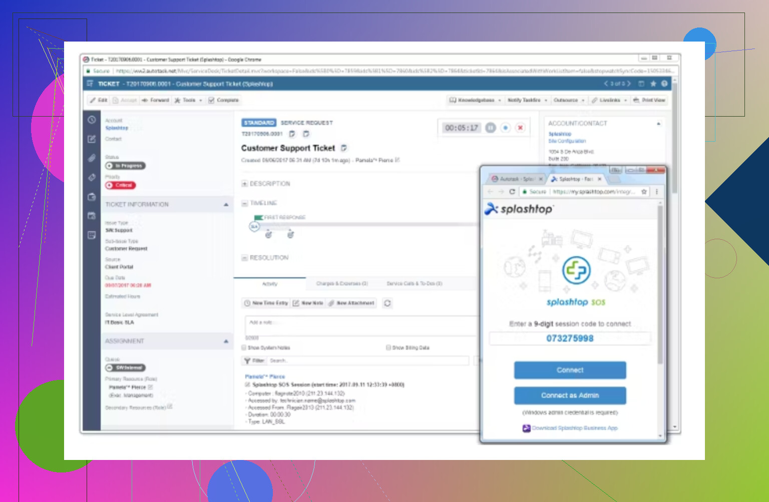Click the Forward toolbar button
The width and height of the screenshot is (769, 502).
[156, 100]
